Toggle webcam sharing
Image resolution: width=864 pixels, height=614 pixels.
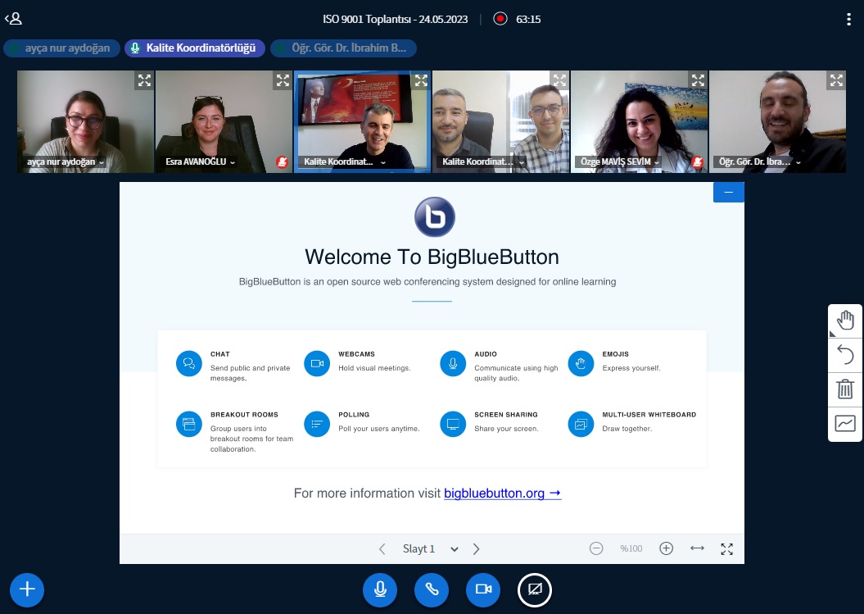pos(483,589)
